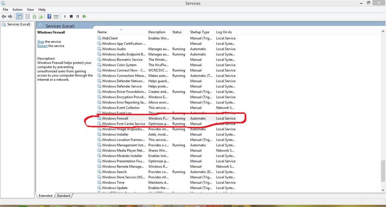Click the Export List toolbar icon
Screen dimensions: 386x207
pos(41,17)
